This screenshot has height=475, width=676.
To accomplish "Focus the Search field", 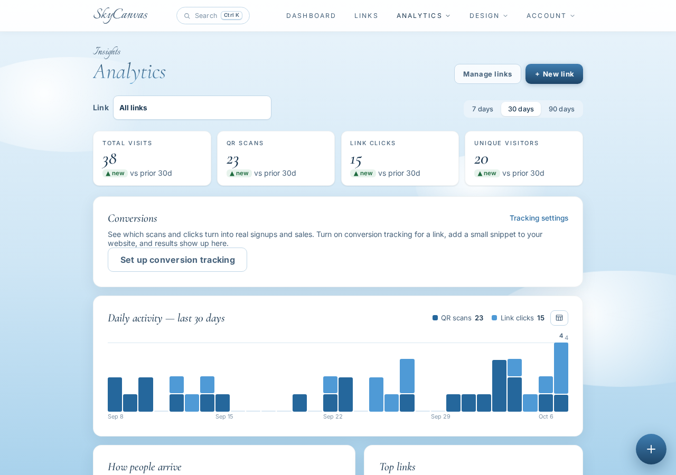I will coord(213,16).
